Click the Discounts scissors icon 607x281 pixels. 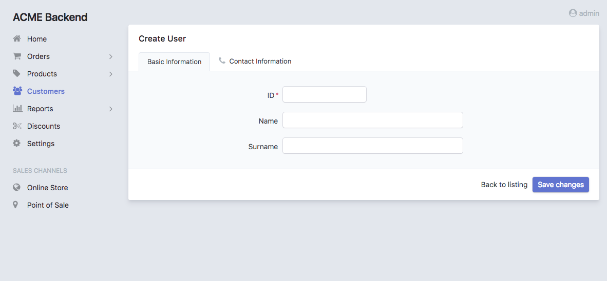pyautogui.click(x=17, y=126)
